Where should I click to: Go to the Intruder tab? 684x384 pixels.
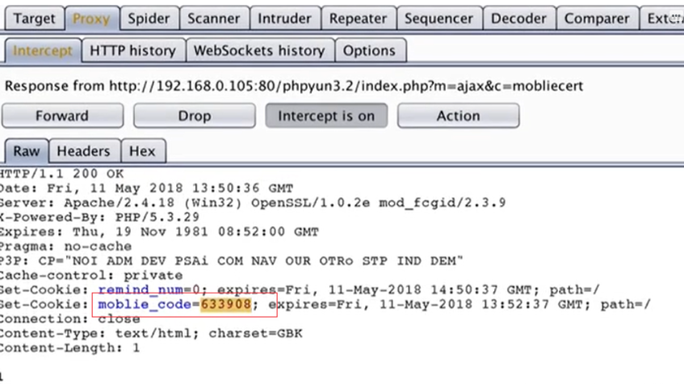pyautogui.click(x=284, y=18)
